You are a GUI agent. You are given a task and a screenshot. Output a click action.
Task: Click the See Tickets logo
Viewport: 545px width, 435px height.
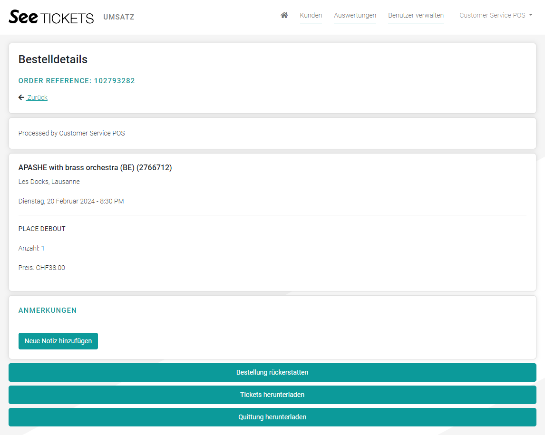pyautogui.click(x=51, y=17)
